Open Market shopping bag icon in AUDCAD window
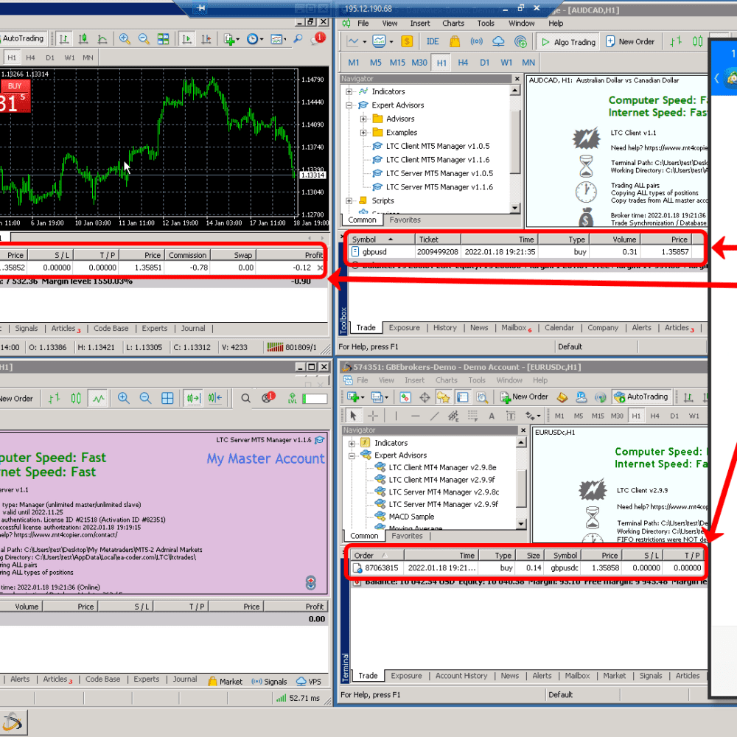Viewport: 737px width, 737px height. [x=455, y=41]
